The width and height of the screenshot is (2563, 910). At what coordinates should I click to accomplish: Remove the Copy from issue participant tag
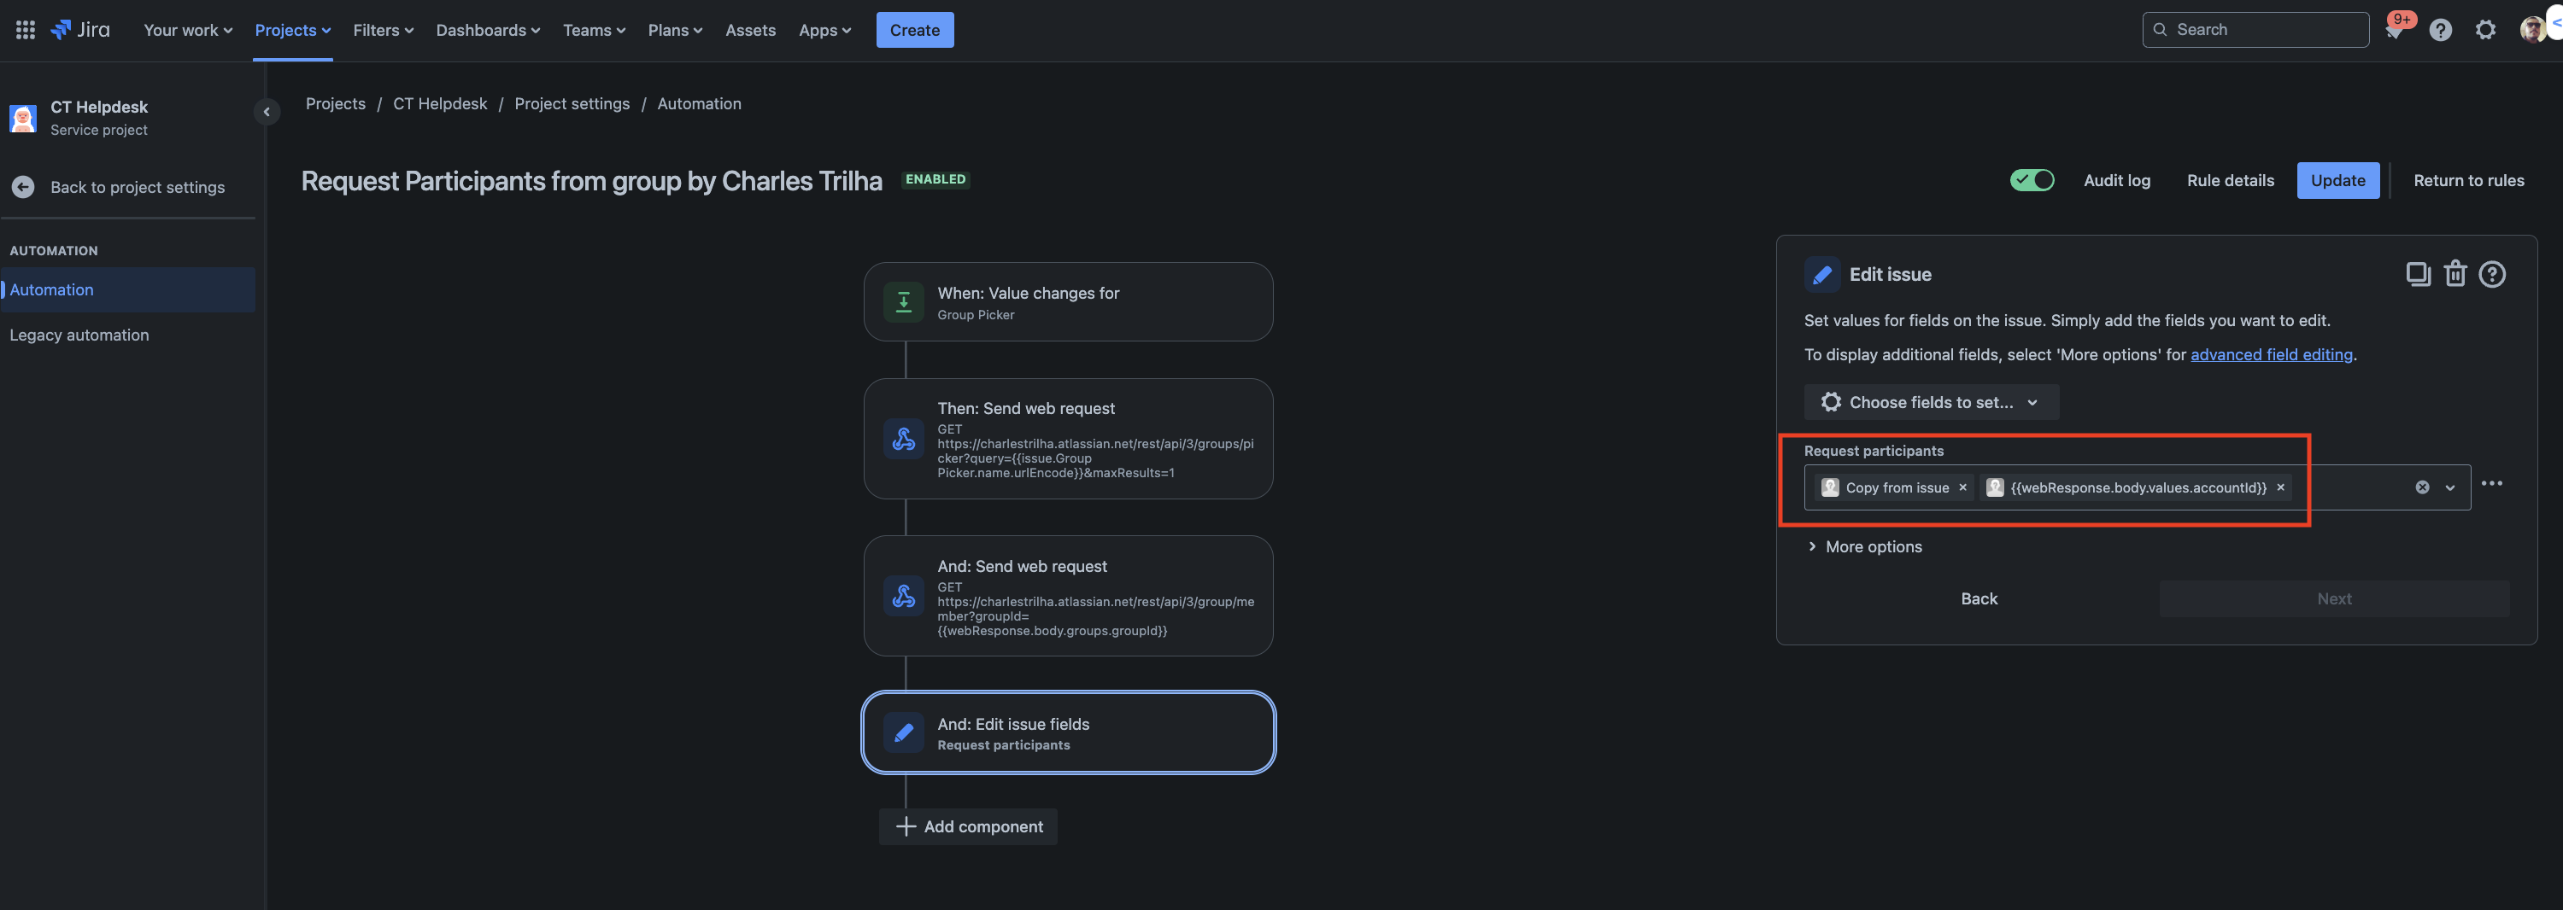pyautogui.click(x=1962, y=487)
